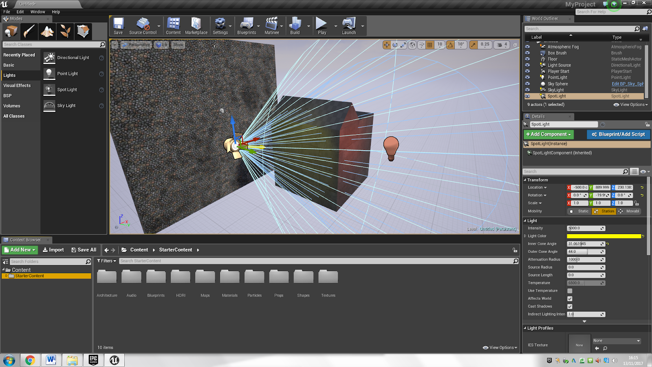Viewport: 652px width, 367px height.
Task: Open the Add New dropdown
Action: click(20, 250)
